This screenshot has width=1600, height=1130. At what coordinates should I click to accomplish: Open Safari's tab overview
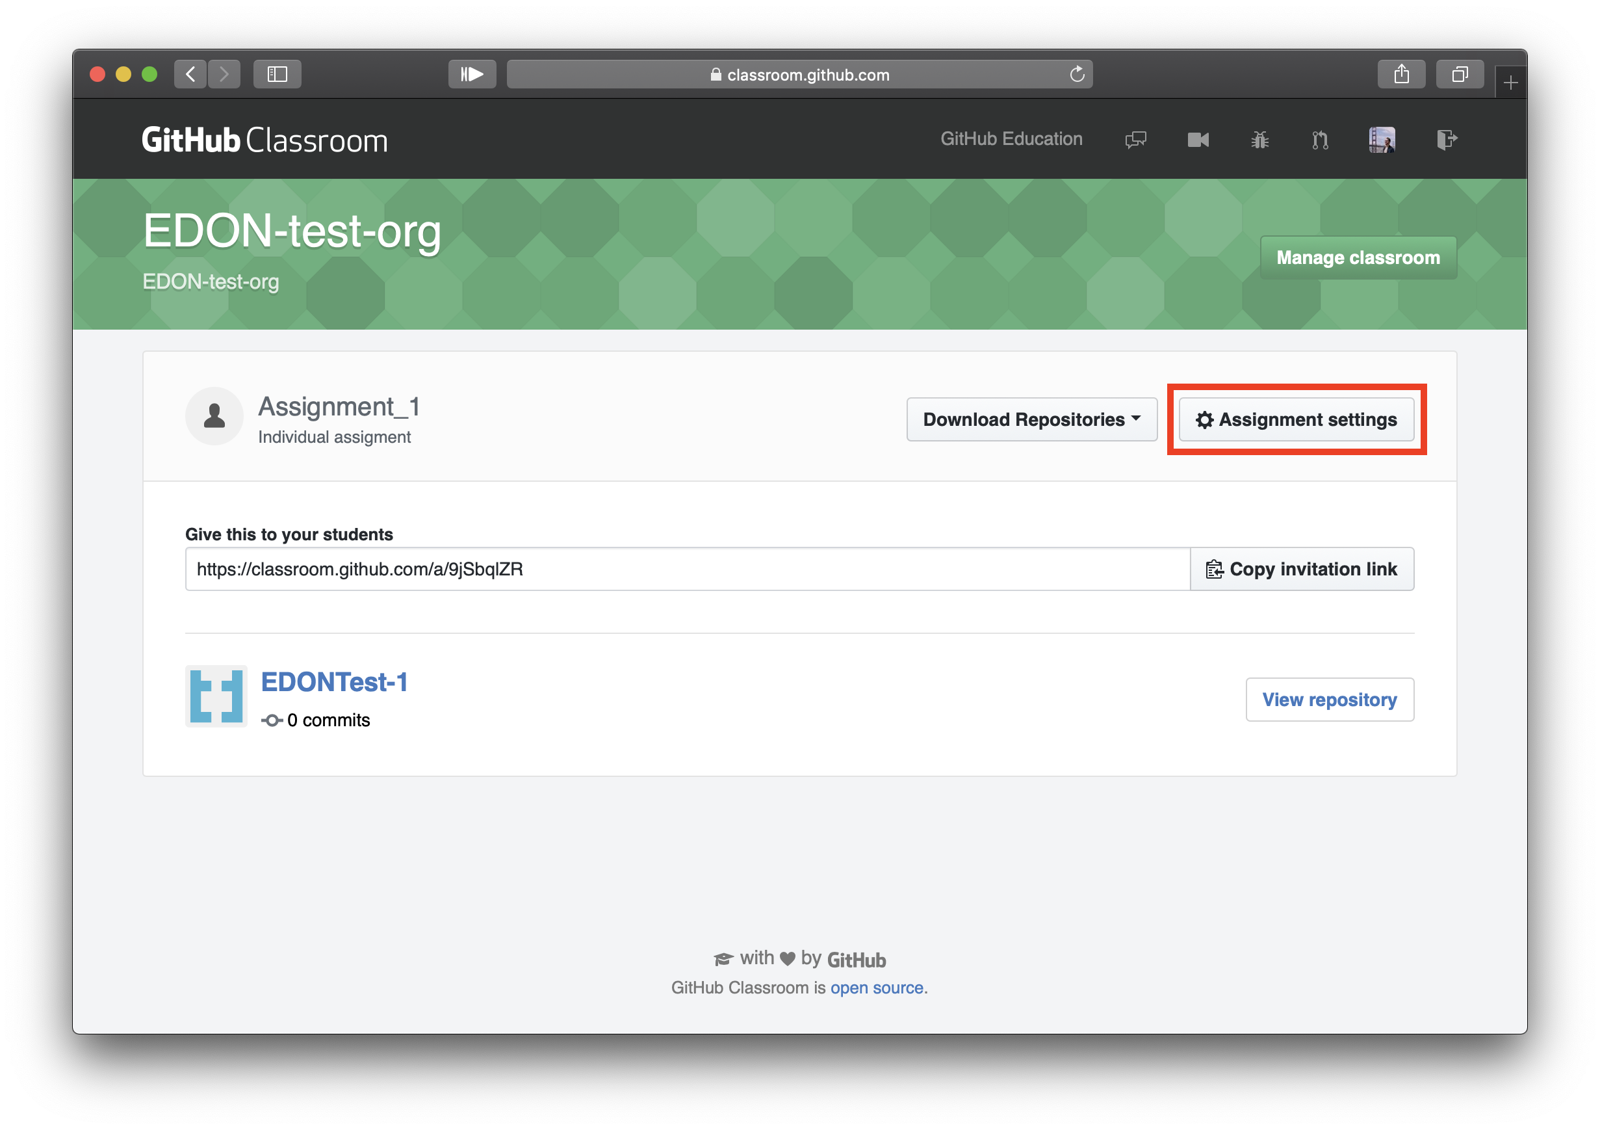1459,74
